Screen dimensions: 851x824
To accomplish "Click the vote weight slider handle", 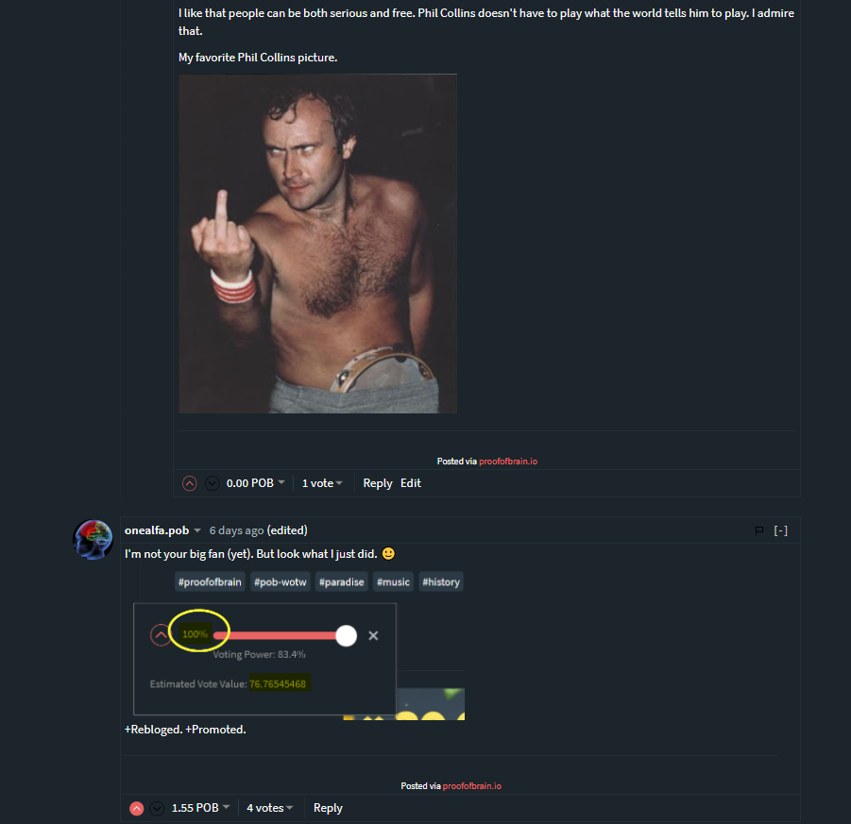I will pos(347,636).
